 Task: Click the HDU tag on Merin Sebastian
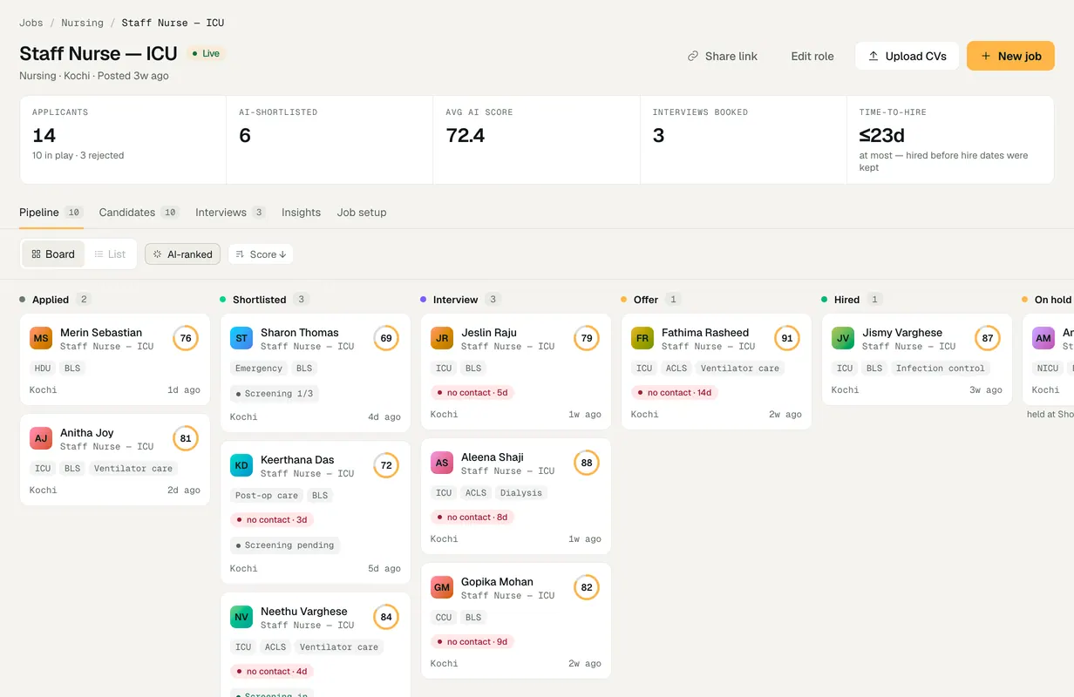click(43, 369)
